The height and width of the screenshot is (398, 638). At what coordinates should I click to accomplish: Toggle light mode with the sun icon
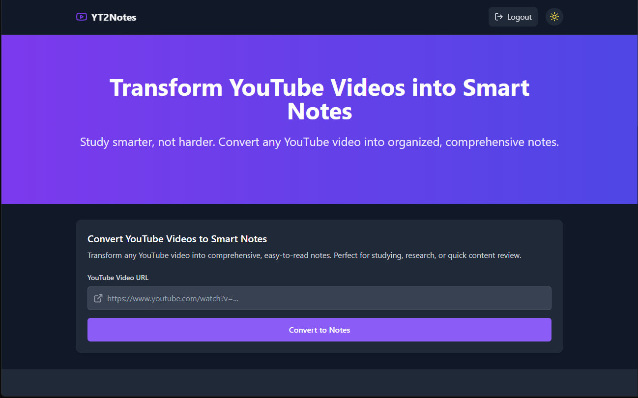coord(554,17)
